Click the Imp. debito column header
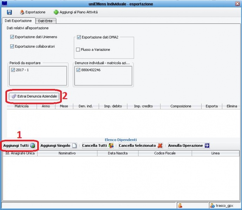Screen dimensions: 242x210 (x=113, y=106)
